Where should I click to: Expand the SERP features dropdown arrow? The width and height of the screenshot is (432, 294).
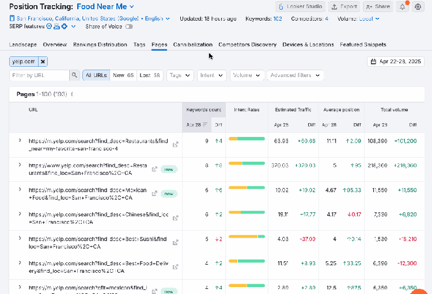pos(73,26)
